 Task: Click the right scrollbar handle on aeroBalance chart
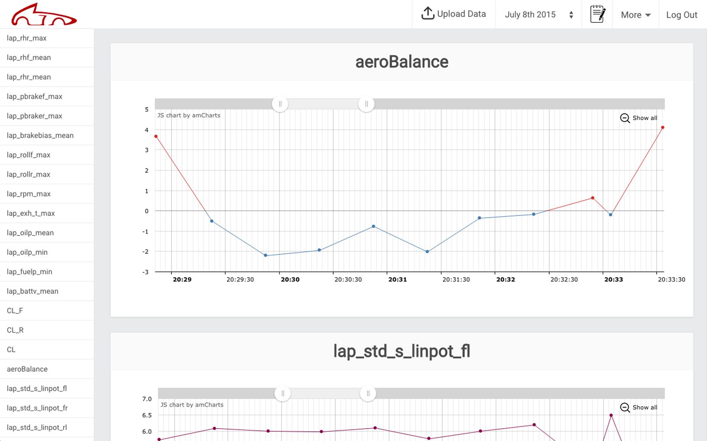pyautogui.click(x=366, y=104)
